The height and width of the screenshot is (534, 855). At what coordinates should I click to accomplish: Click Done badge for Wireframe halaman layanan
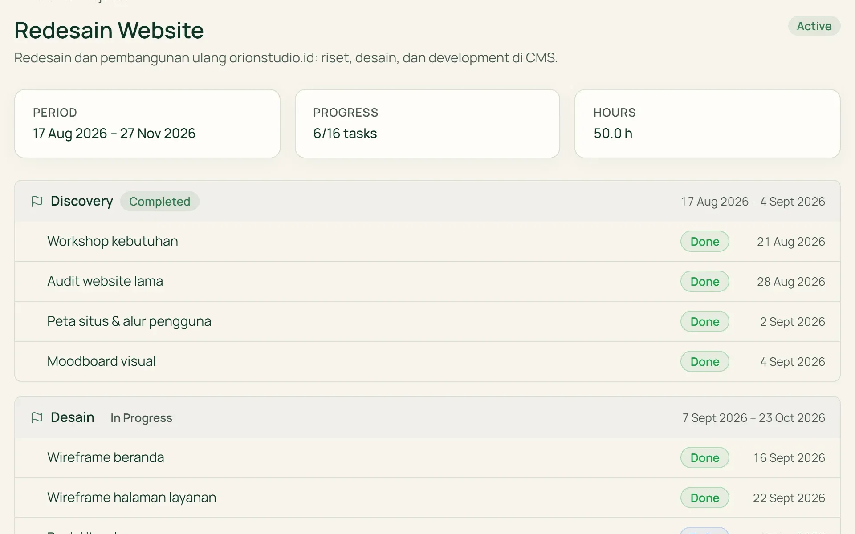[704, 498]
